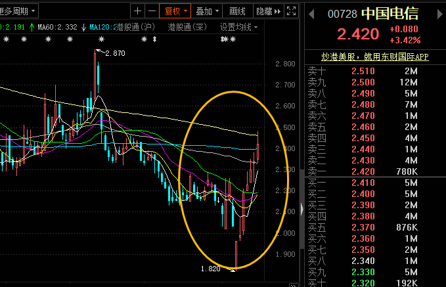Click the minus zoom-out chart button
The height and width of the screenshot is (287, 446).
152,11
